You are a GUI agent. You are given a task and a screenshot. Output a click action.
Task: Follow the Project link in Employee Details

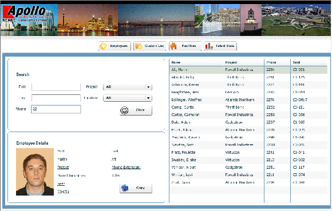pos(63,167)
